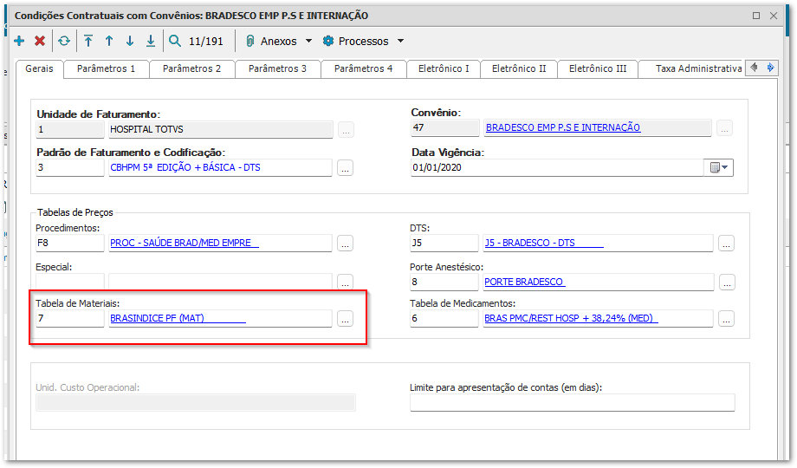This screenshot has width=797, height=468.
Task: Open lookup button for Tabela de Materiais
Action: (x=345, y=319)
